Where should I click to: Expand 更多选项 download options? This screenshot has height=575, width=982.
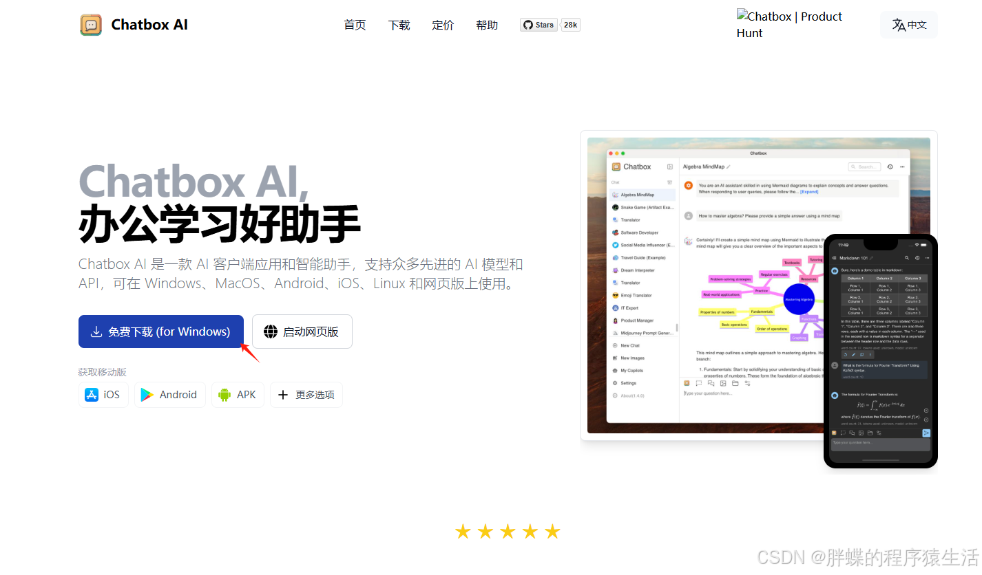coord(306,395)
